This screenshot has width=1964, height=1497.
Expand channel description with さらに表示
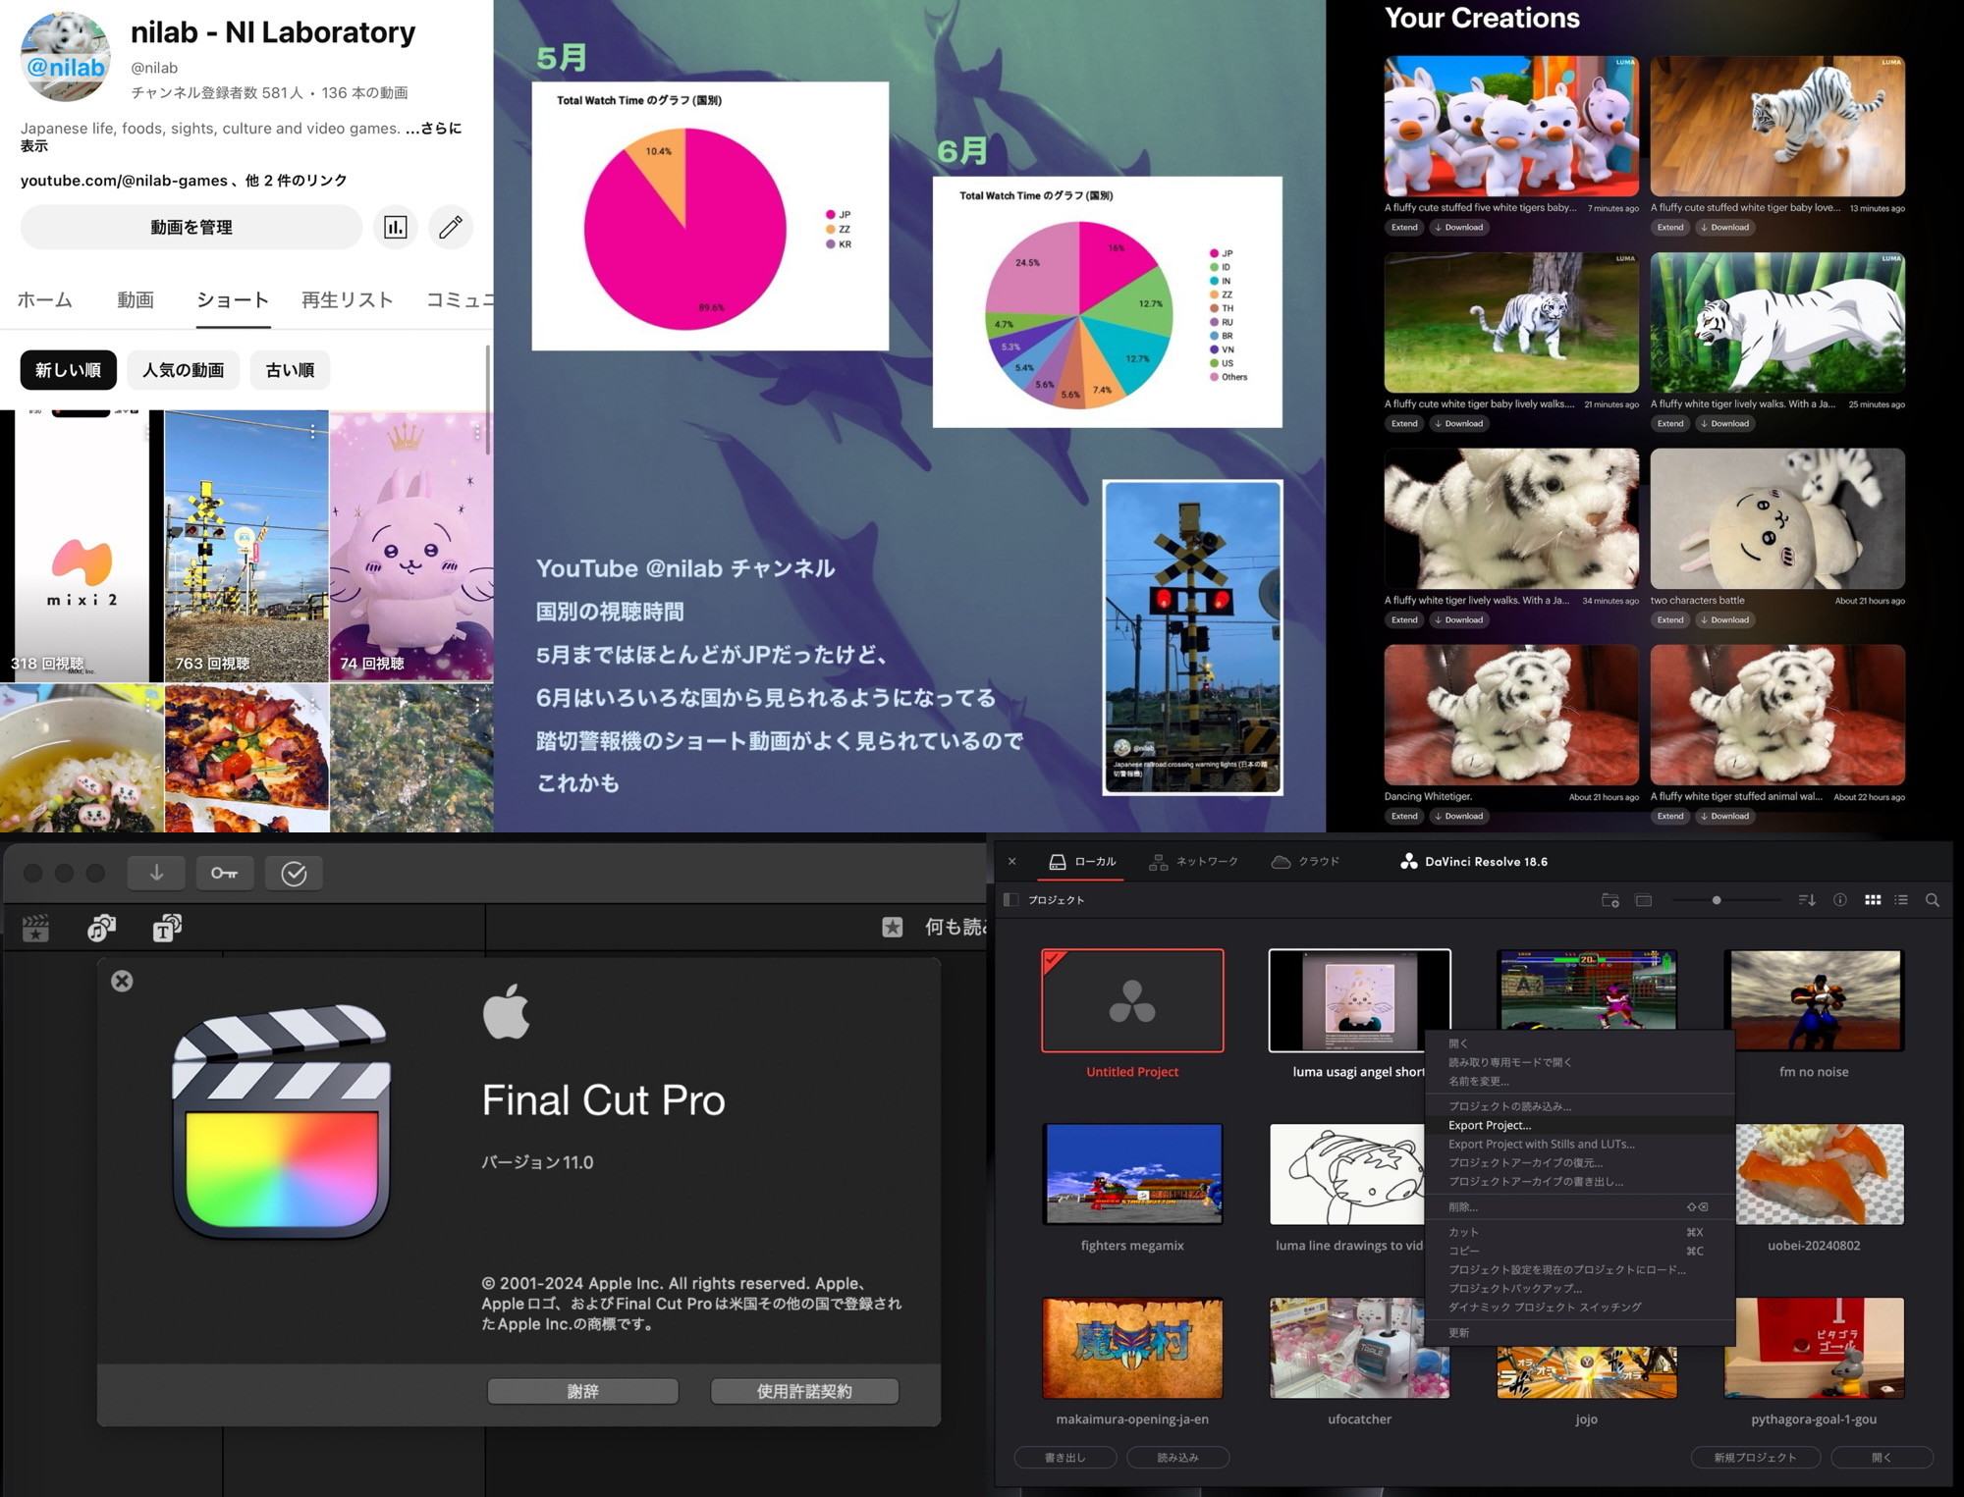440,129
